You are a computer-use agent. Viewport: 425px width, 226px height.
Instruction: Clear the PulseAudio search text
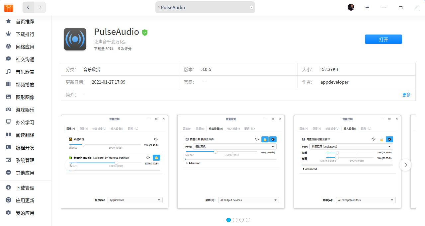pos(251,7)
